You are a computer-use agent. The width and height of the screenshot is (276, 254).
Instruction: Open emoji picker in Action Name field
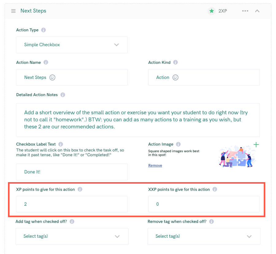52,77
